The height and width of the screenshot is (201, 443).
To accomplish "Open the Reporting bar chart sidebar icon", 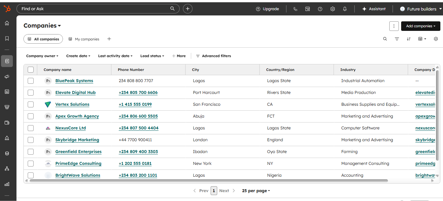I will point(7,184).
